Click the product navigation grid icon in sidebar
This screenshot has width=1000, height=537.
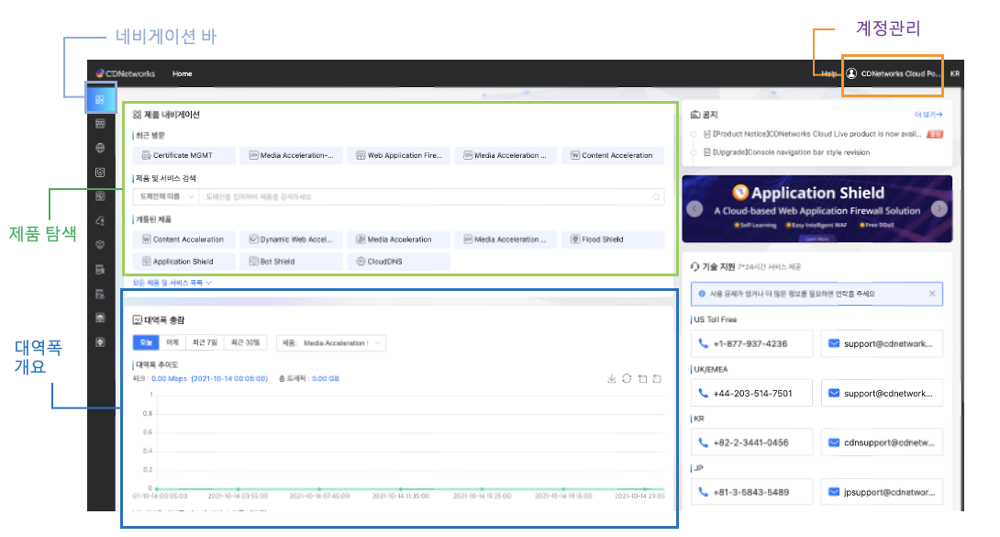click(100, 99)
